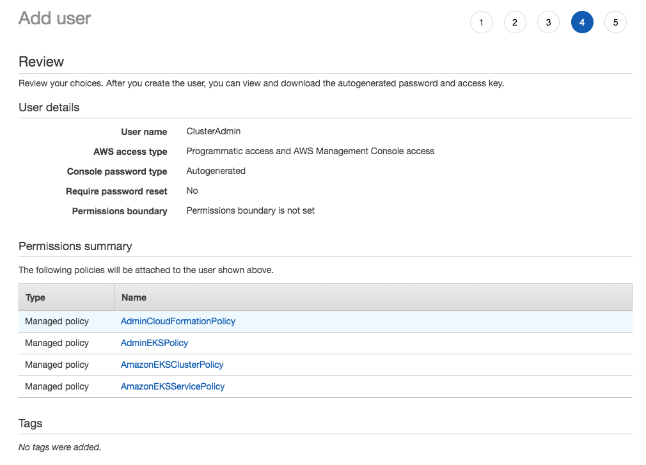
Task: Click the Review heading
Action: coord(41,62)
